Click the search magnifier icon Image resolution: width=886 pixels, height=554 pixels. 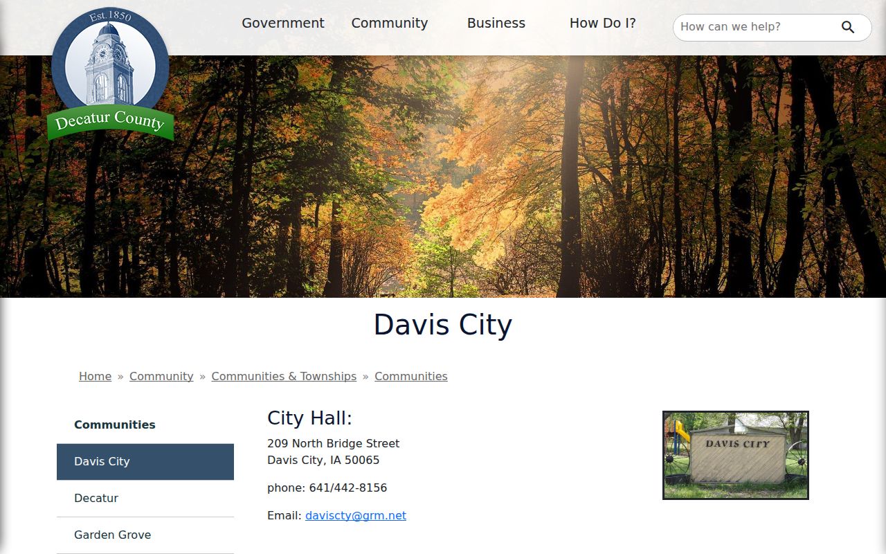click(848, 27)
